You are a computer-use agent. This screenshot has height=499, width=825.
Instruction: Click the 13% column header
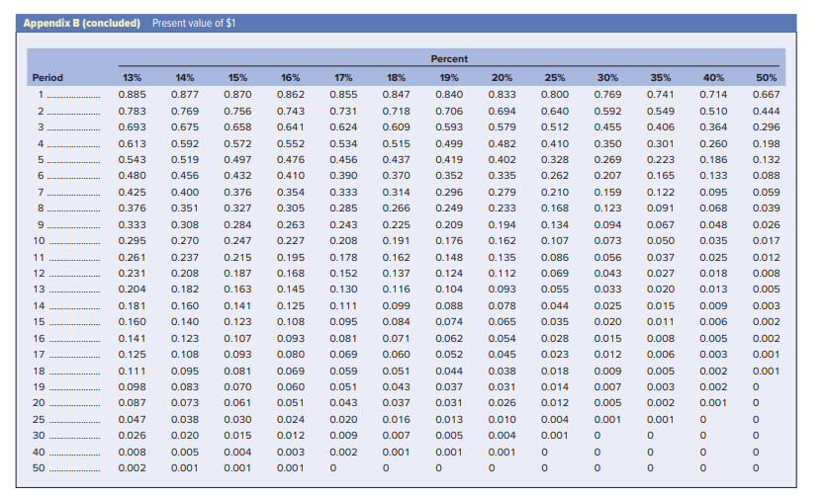coord(133,78)
